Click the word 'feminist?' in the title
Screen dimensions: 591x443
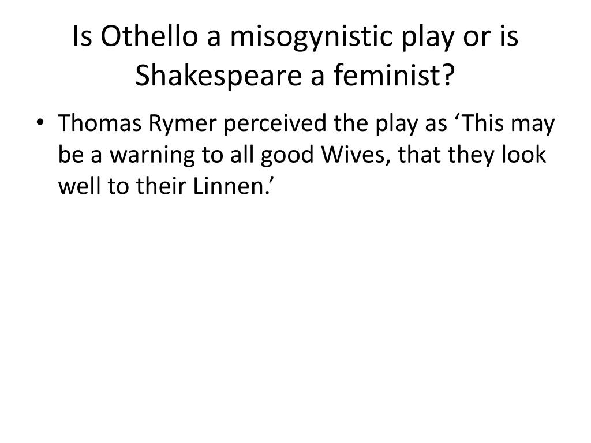point(394,75)
